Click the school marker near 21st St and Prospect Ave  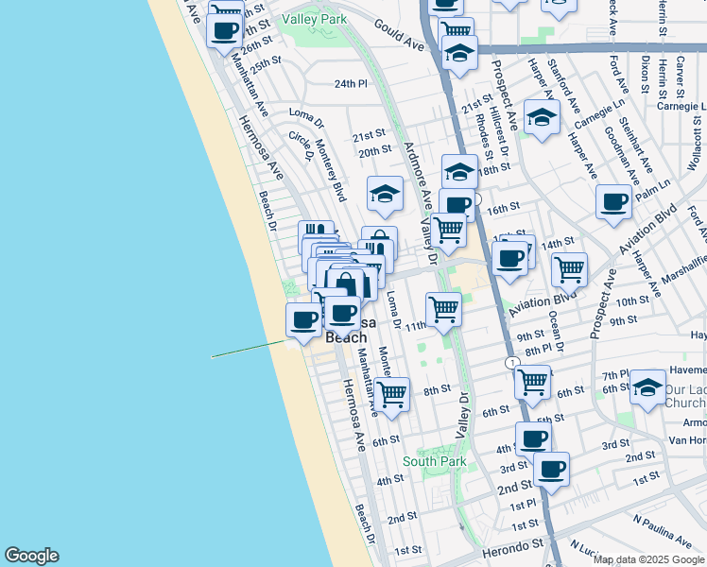(x=542, y=120)
